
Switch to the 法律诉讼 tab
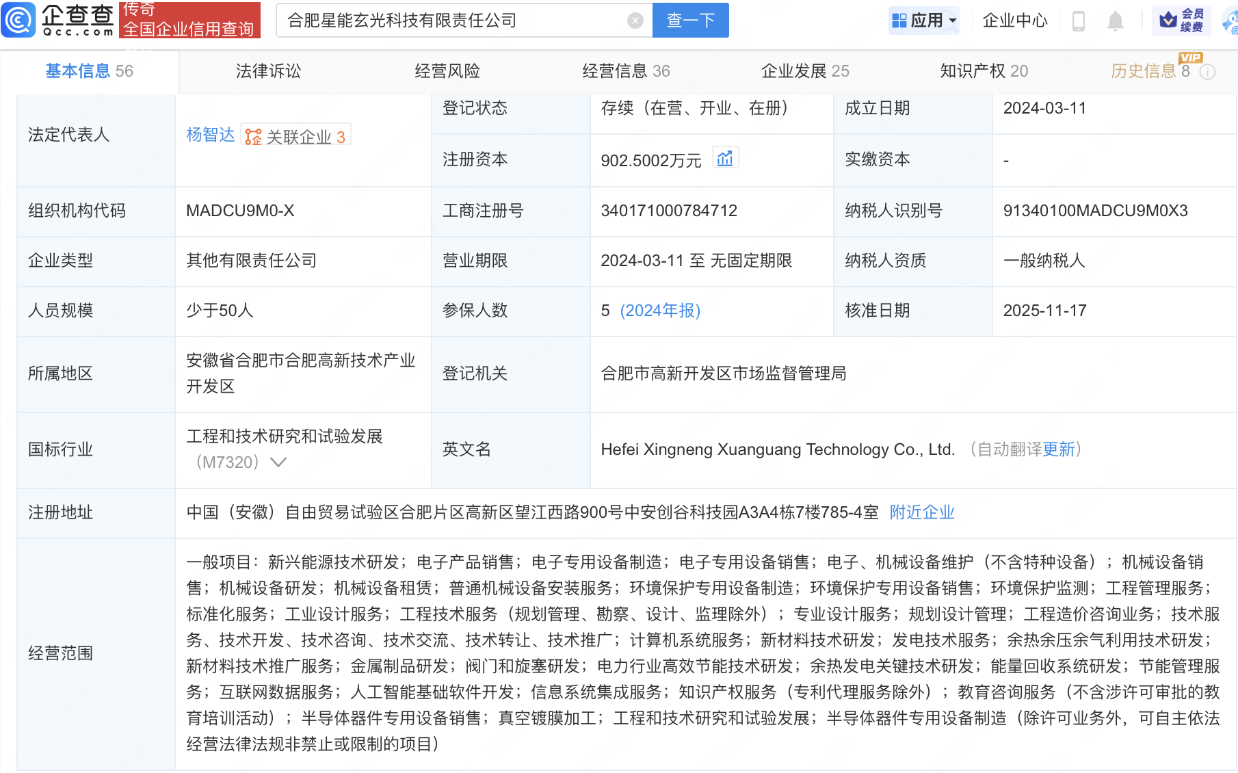[268, 71]
